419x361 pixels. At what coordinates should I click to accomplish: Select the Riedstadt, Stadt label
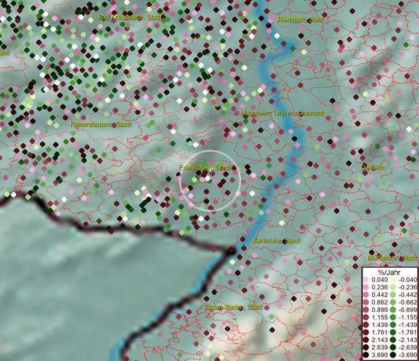tap(301, 19)
